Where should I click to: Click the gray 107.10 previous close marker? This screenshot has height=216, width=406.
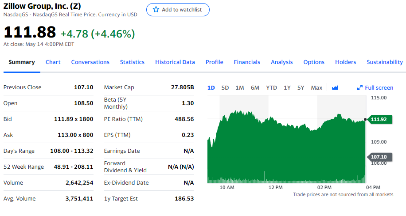[380, 157]
